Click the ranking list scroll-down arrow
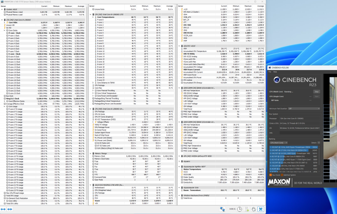 tap(319, 172)
